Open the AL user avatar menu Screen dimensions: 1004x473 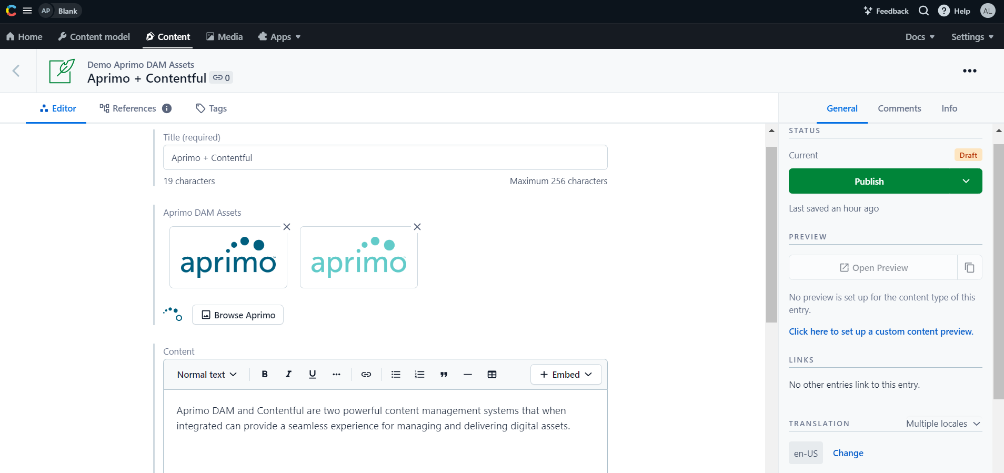coord(988,11)
